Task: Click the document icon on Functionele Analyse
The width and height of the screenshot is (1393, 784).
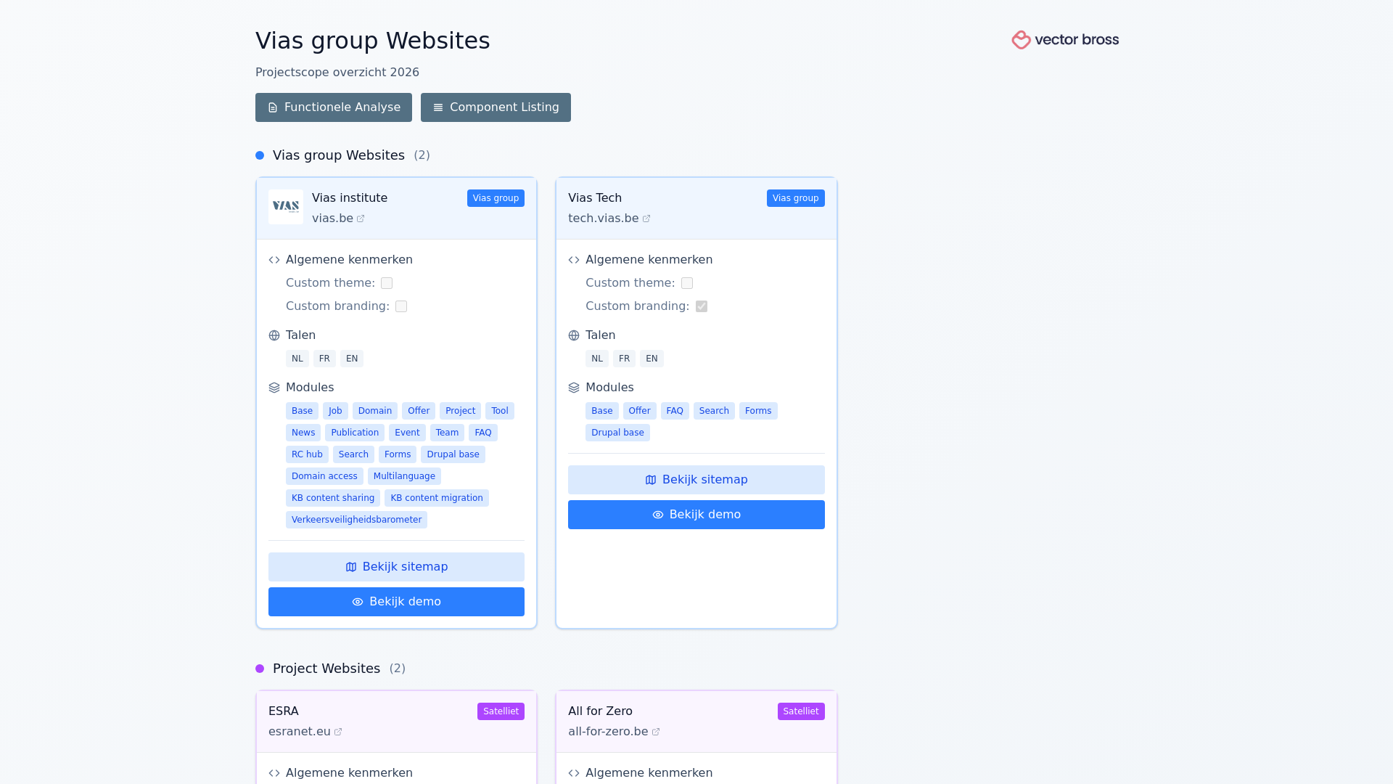Action: point(273,107)
